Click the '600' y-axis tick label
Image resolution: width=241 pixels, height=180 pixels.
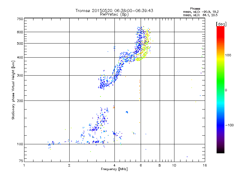coord(20,32)
